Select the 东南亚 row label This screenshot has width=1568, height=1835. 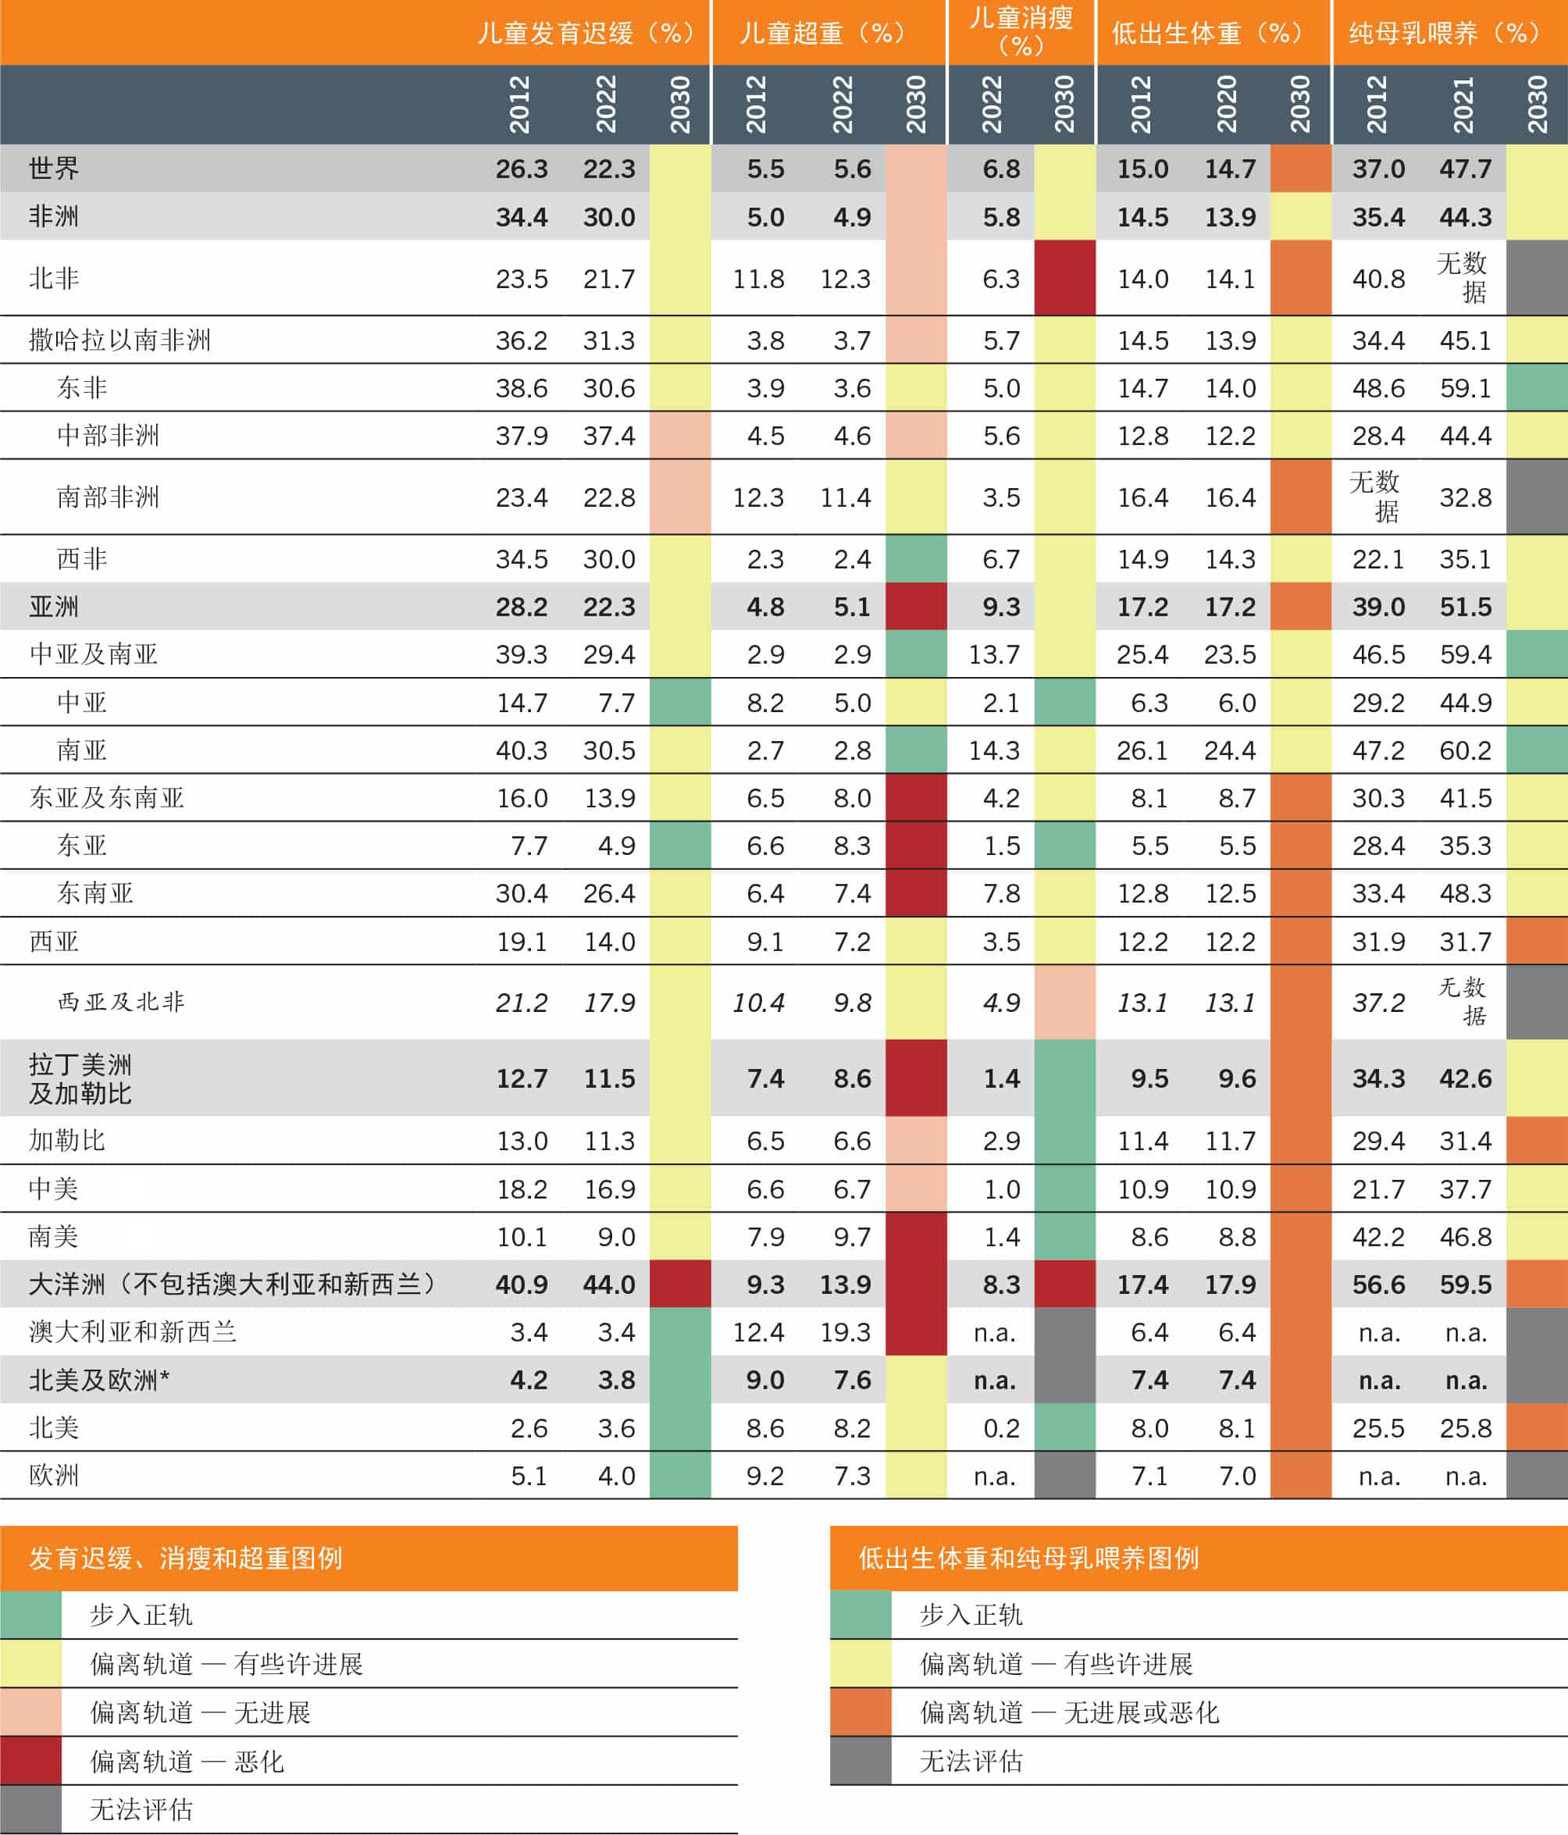point(94,893)
